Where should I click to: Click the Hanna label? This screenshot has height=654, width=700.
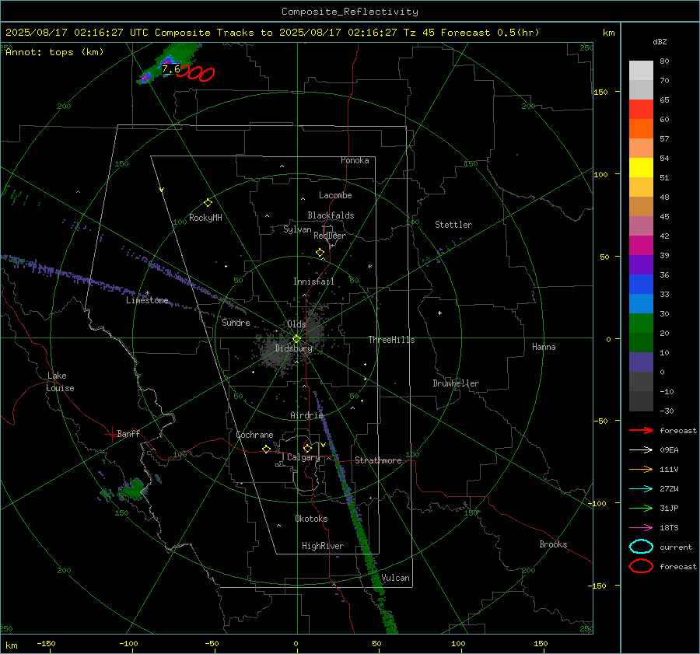point(544,347)
